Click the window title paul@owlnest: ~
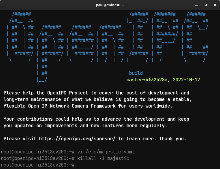The width and height of the screenshot is (220, 169). [x=110, y=5]
